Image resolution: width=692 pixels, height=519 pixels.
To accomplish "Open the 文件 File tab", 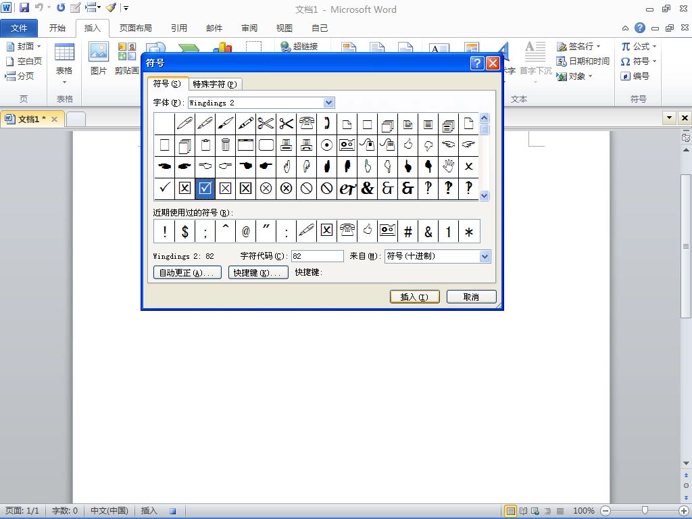I will point(19,28).
